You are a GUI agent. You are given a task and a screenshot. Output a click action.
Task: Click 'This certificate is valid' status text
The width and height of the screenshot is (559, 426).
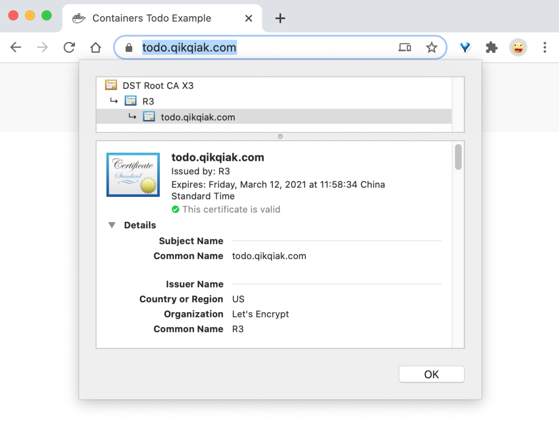tap(231, 209)
